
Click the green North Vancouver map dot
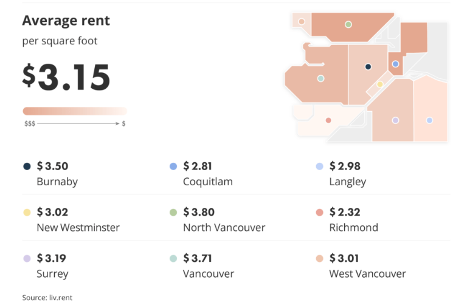pos(348,24)
